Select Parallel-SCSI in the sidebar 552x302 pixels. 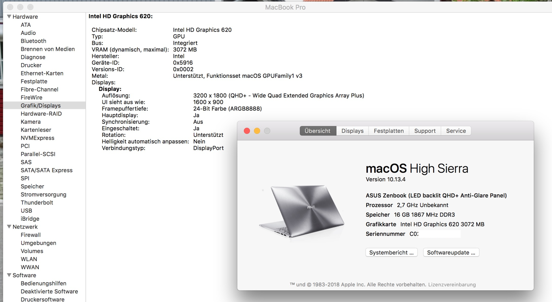(x=38, y=154)
